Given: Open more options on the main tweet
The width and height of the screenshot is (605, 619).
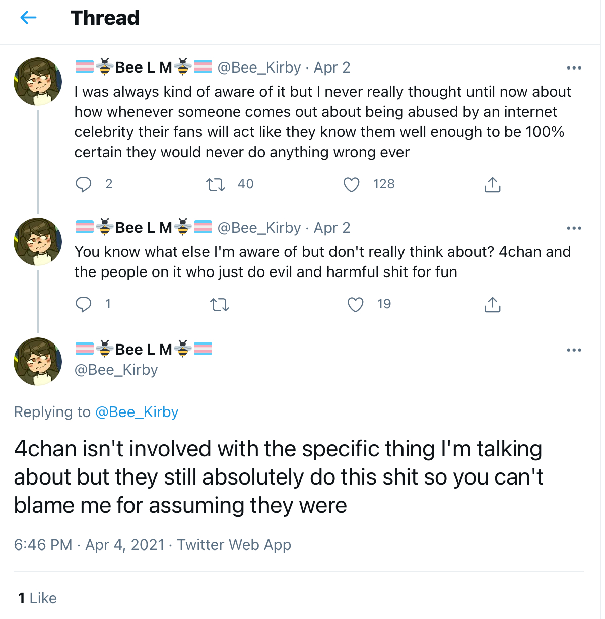Looking at the screenshot, I should coord(574,350).
